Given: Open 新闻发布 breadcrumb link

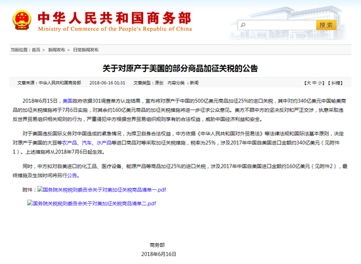Looking at the screenshot, I should [56, 50].
